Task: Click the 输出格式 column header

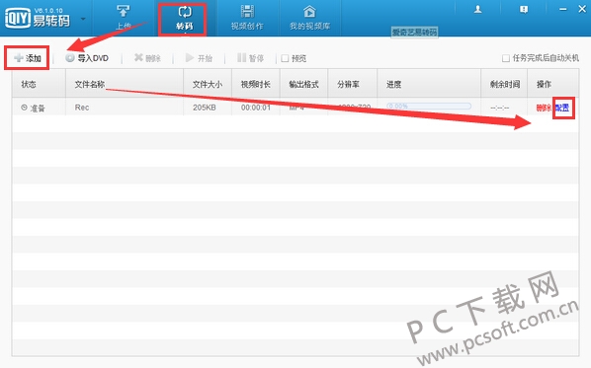Action: [303, 84]
